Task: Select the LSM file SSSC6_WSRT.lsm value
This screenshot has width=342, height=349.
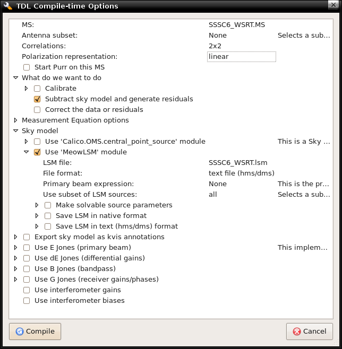Action: pyautogui.click(x=238, y=163)
